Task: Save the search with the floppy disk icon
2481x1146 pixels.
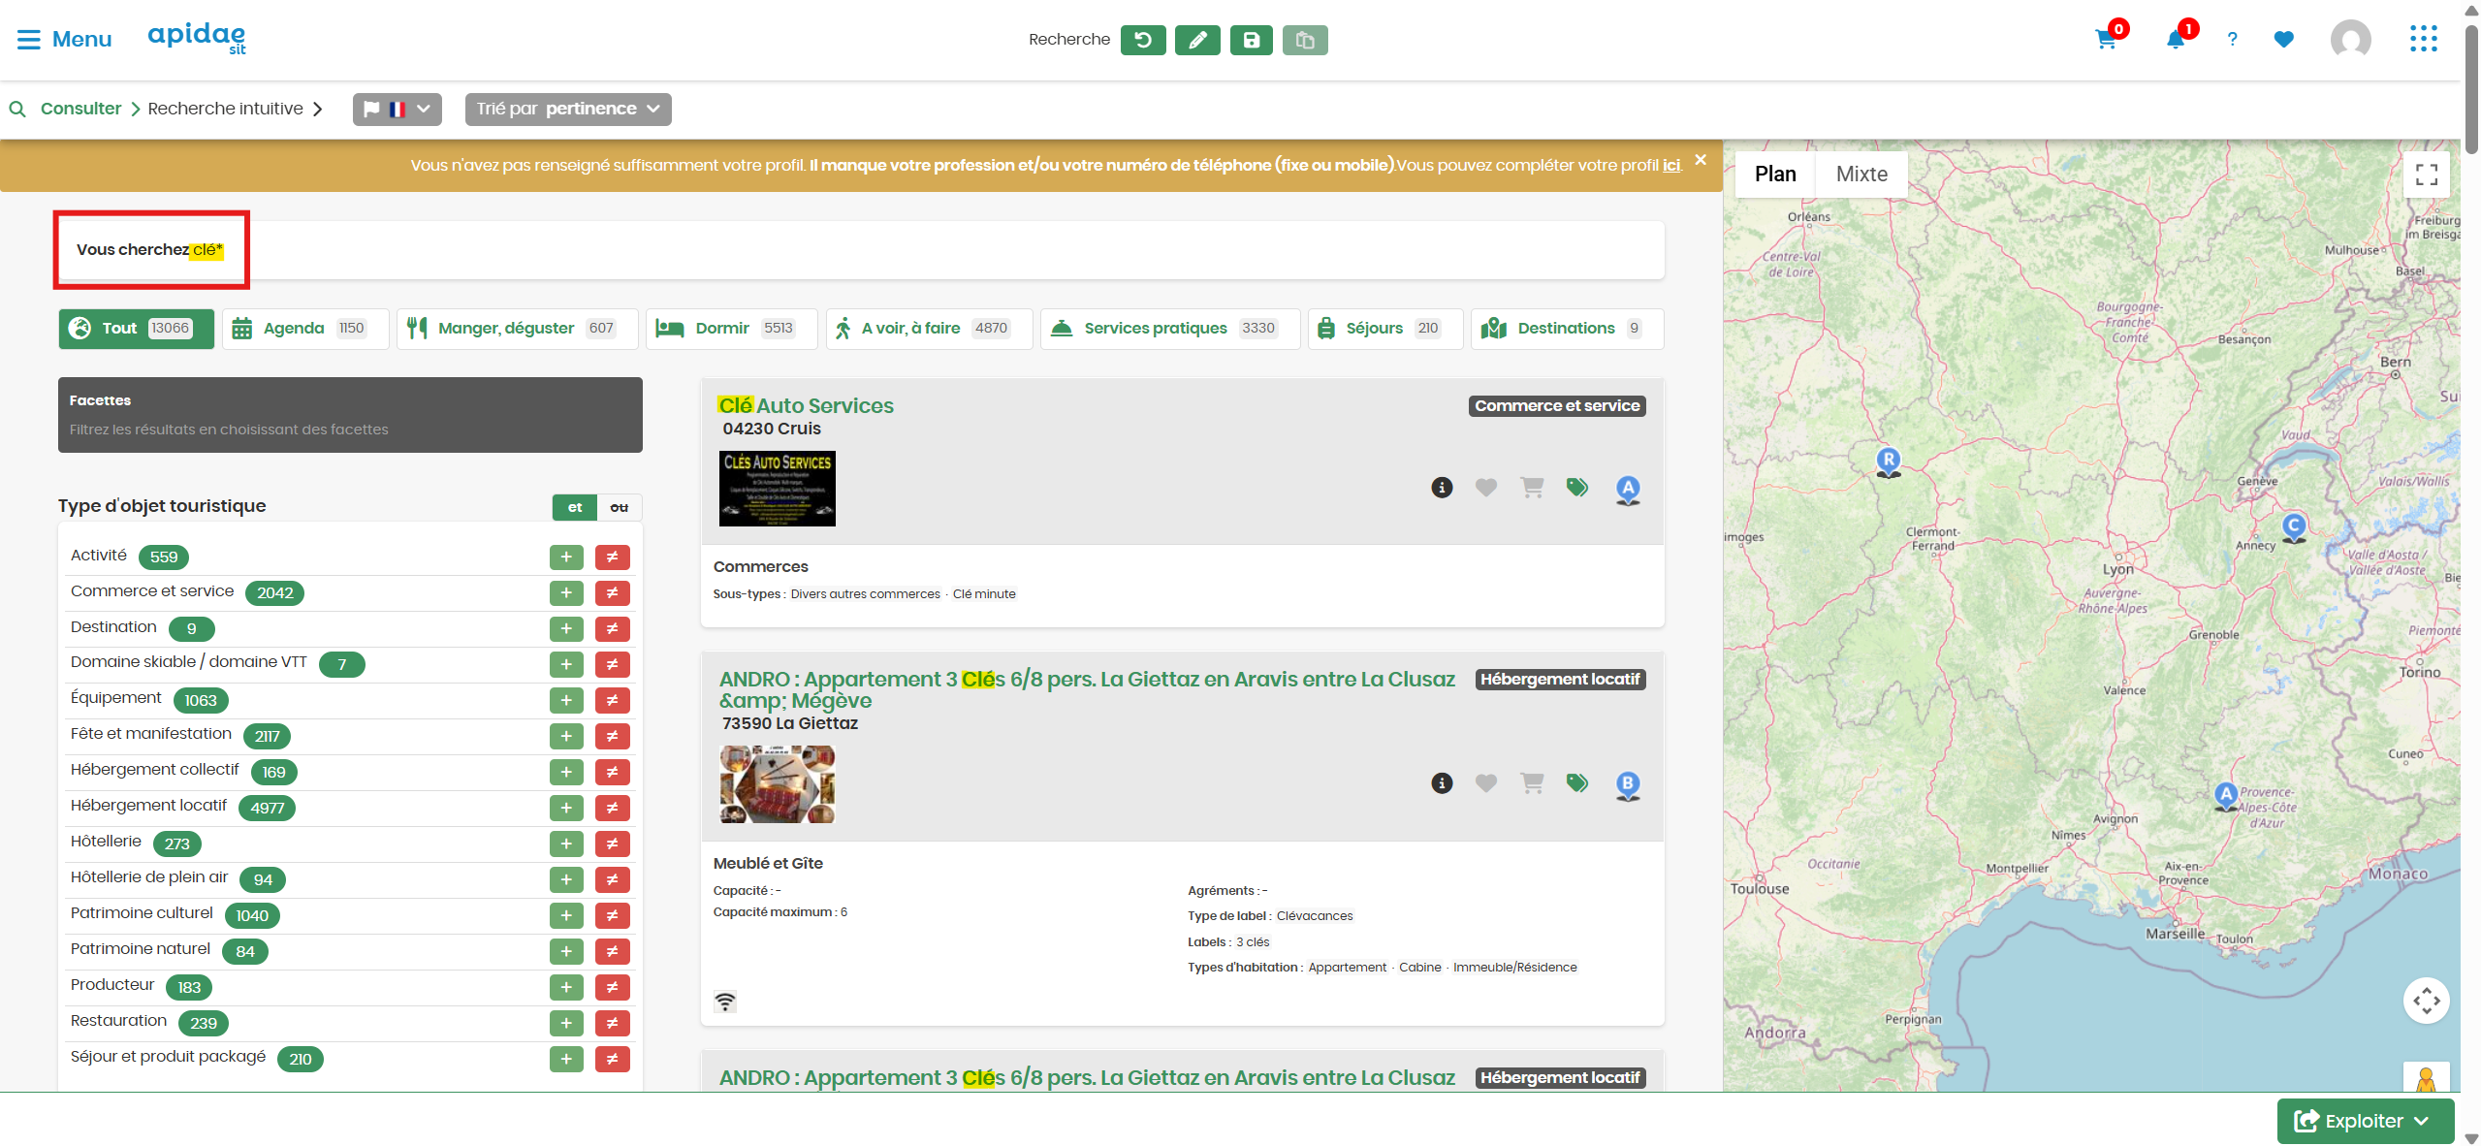Action: click(x=1252, y=40)
